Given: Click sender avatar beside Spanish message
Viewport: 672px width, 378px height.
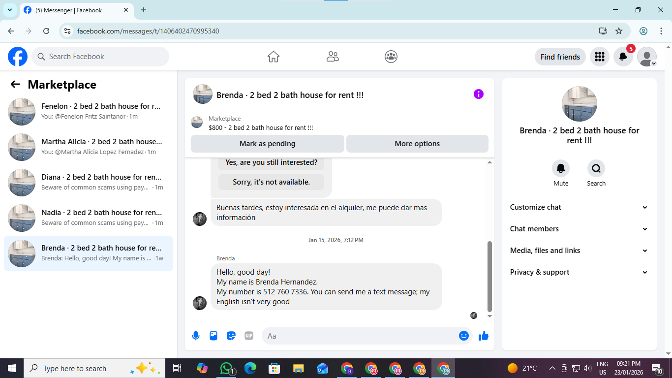Looking at the screenshot, I should 200,219.
